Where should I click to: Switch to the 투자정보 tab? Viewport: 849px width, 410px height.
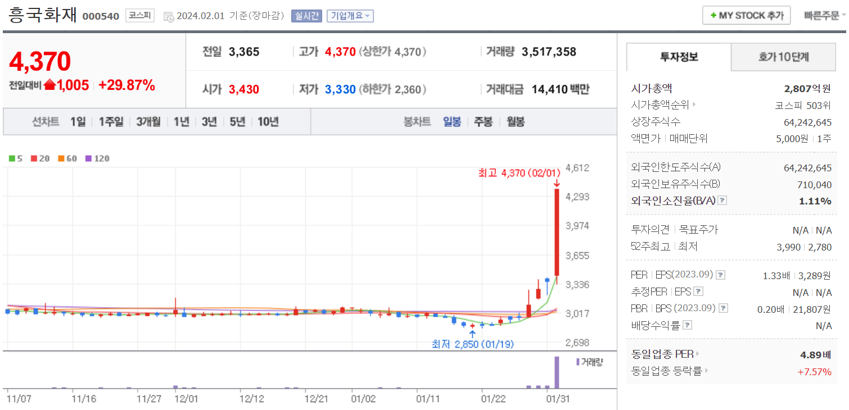(679, 57)
